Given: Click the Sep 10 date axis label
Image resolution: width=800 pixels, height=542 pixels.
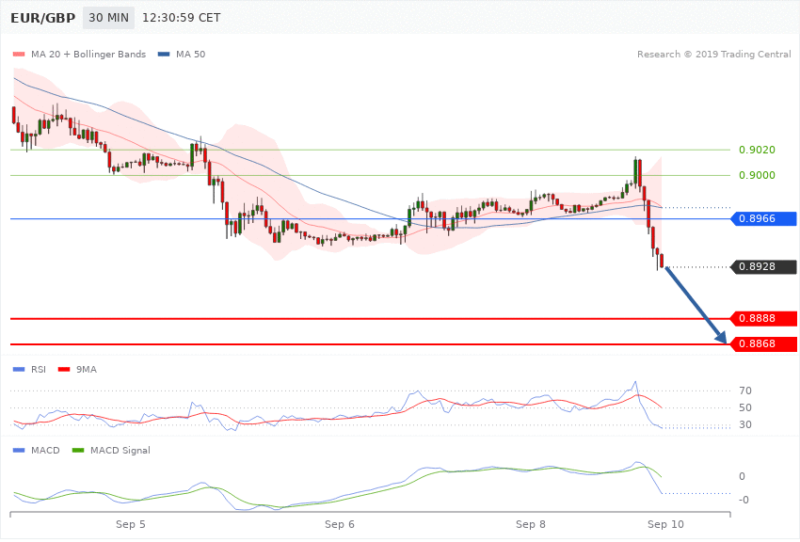Looking at the screenshot, I should tap(665, 524).
